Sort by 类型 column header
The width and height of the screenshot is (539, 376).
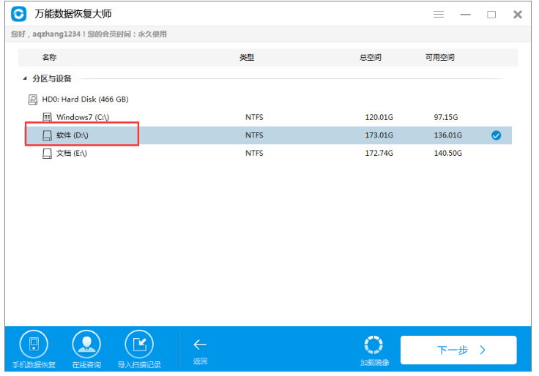pyautogui.click(x=246, y=58)
